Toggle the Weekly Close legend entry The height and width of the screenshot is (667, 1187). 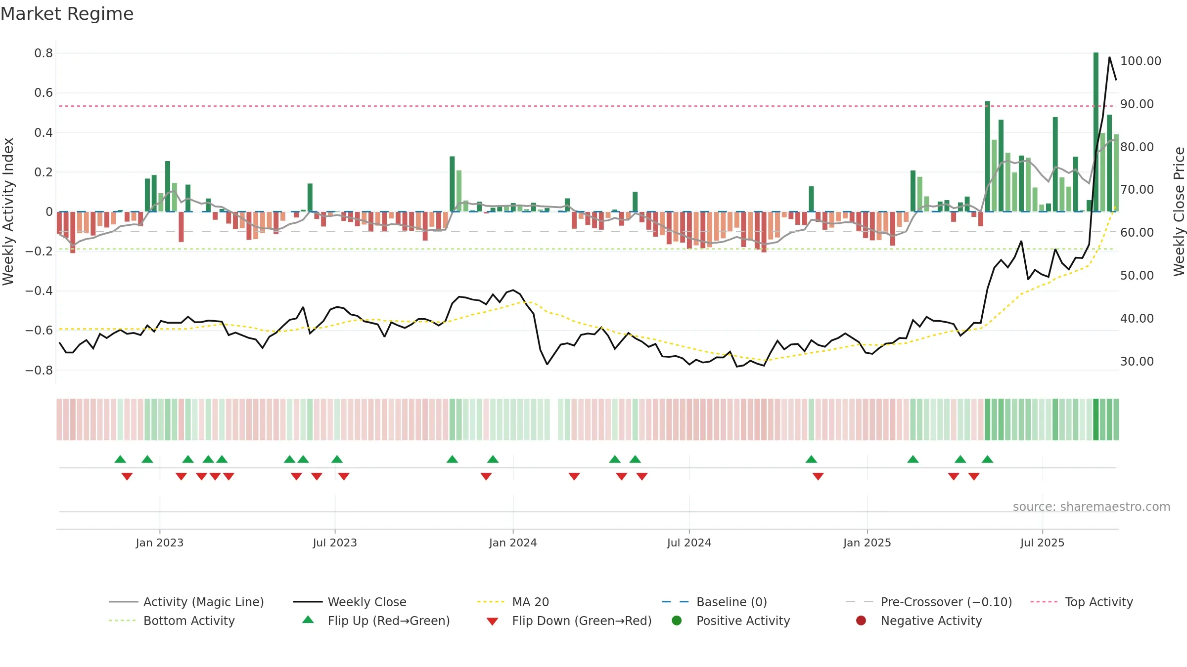(350, 602)
